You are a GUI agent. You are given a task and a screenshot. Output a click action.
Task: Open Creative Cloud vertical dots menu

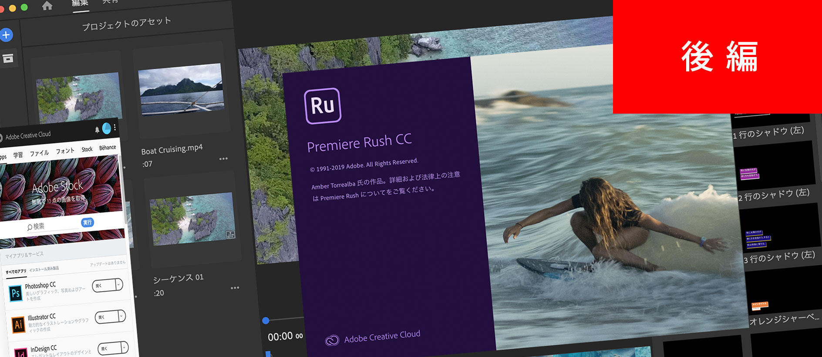tap(115, 128)
